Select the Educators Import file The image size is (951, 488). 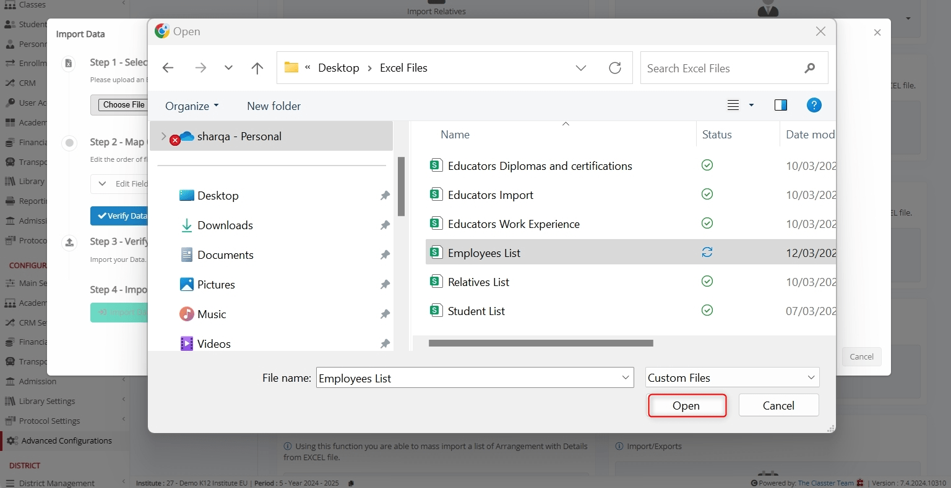click(x=490, y=195)
